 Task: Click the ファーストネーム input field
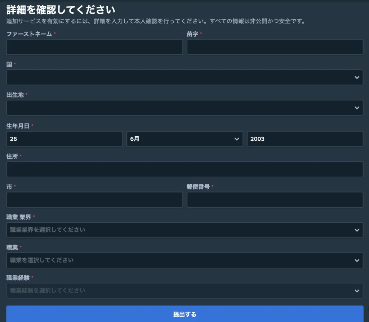[x=94, y=47]
